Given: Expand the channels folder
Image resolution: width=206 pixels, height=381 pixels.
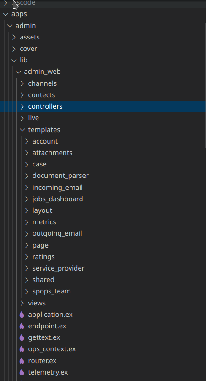Looking at the screenshot, I should point(42,83).
